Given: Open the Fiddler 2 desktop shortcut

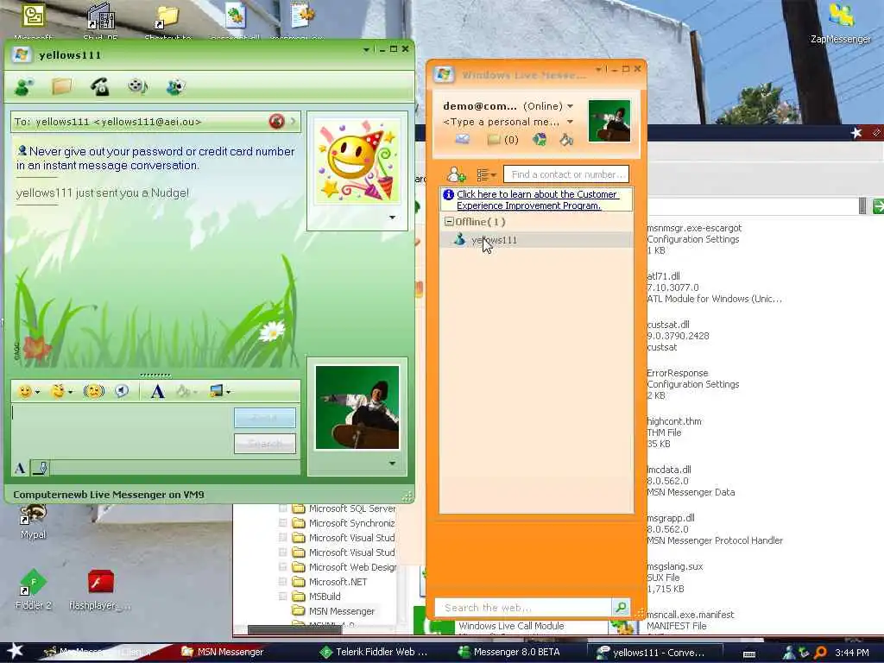Looking at the screenshot, I should click(34, 590).
